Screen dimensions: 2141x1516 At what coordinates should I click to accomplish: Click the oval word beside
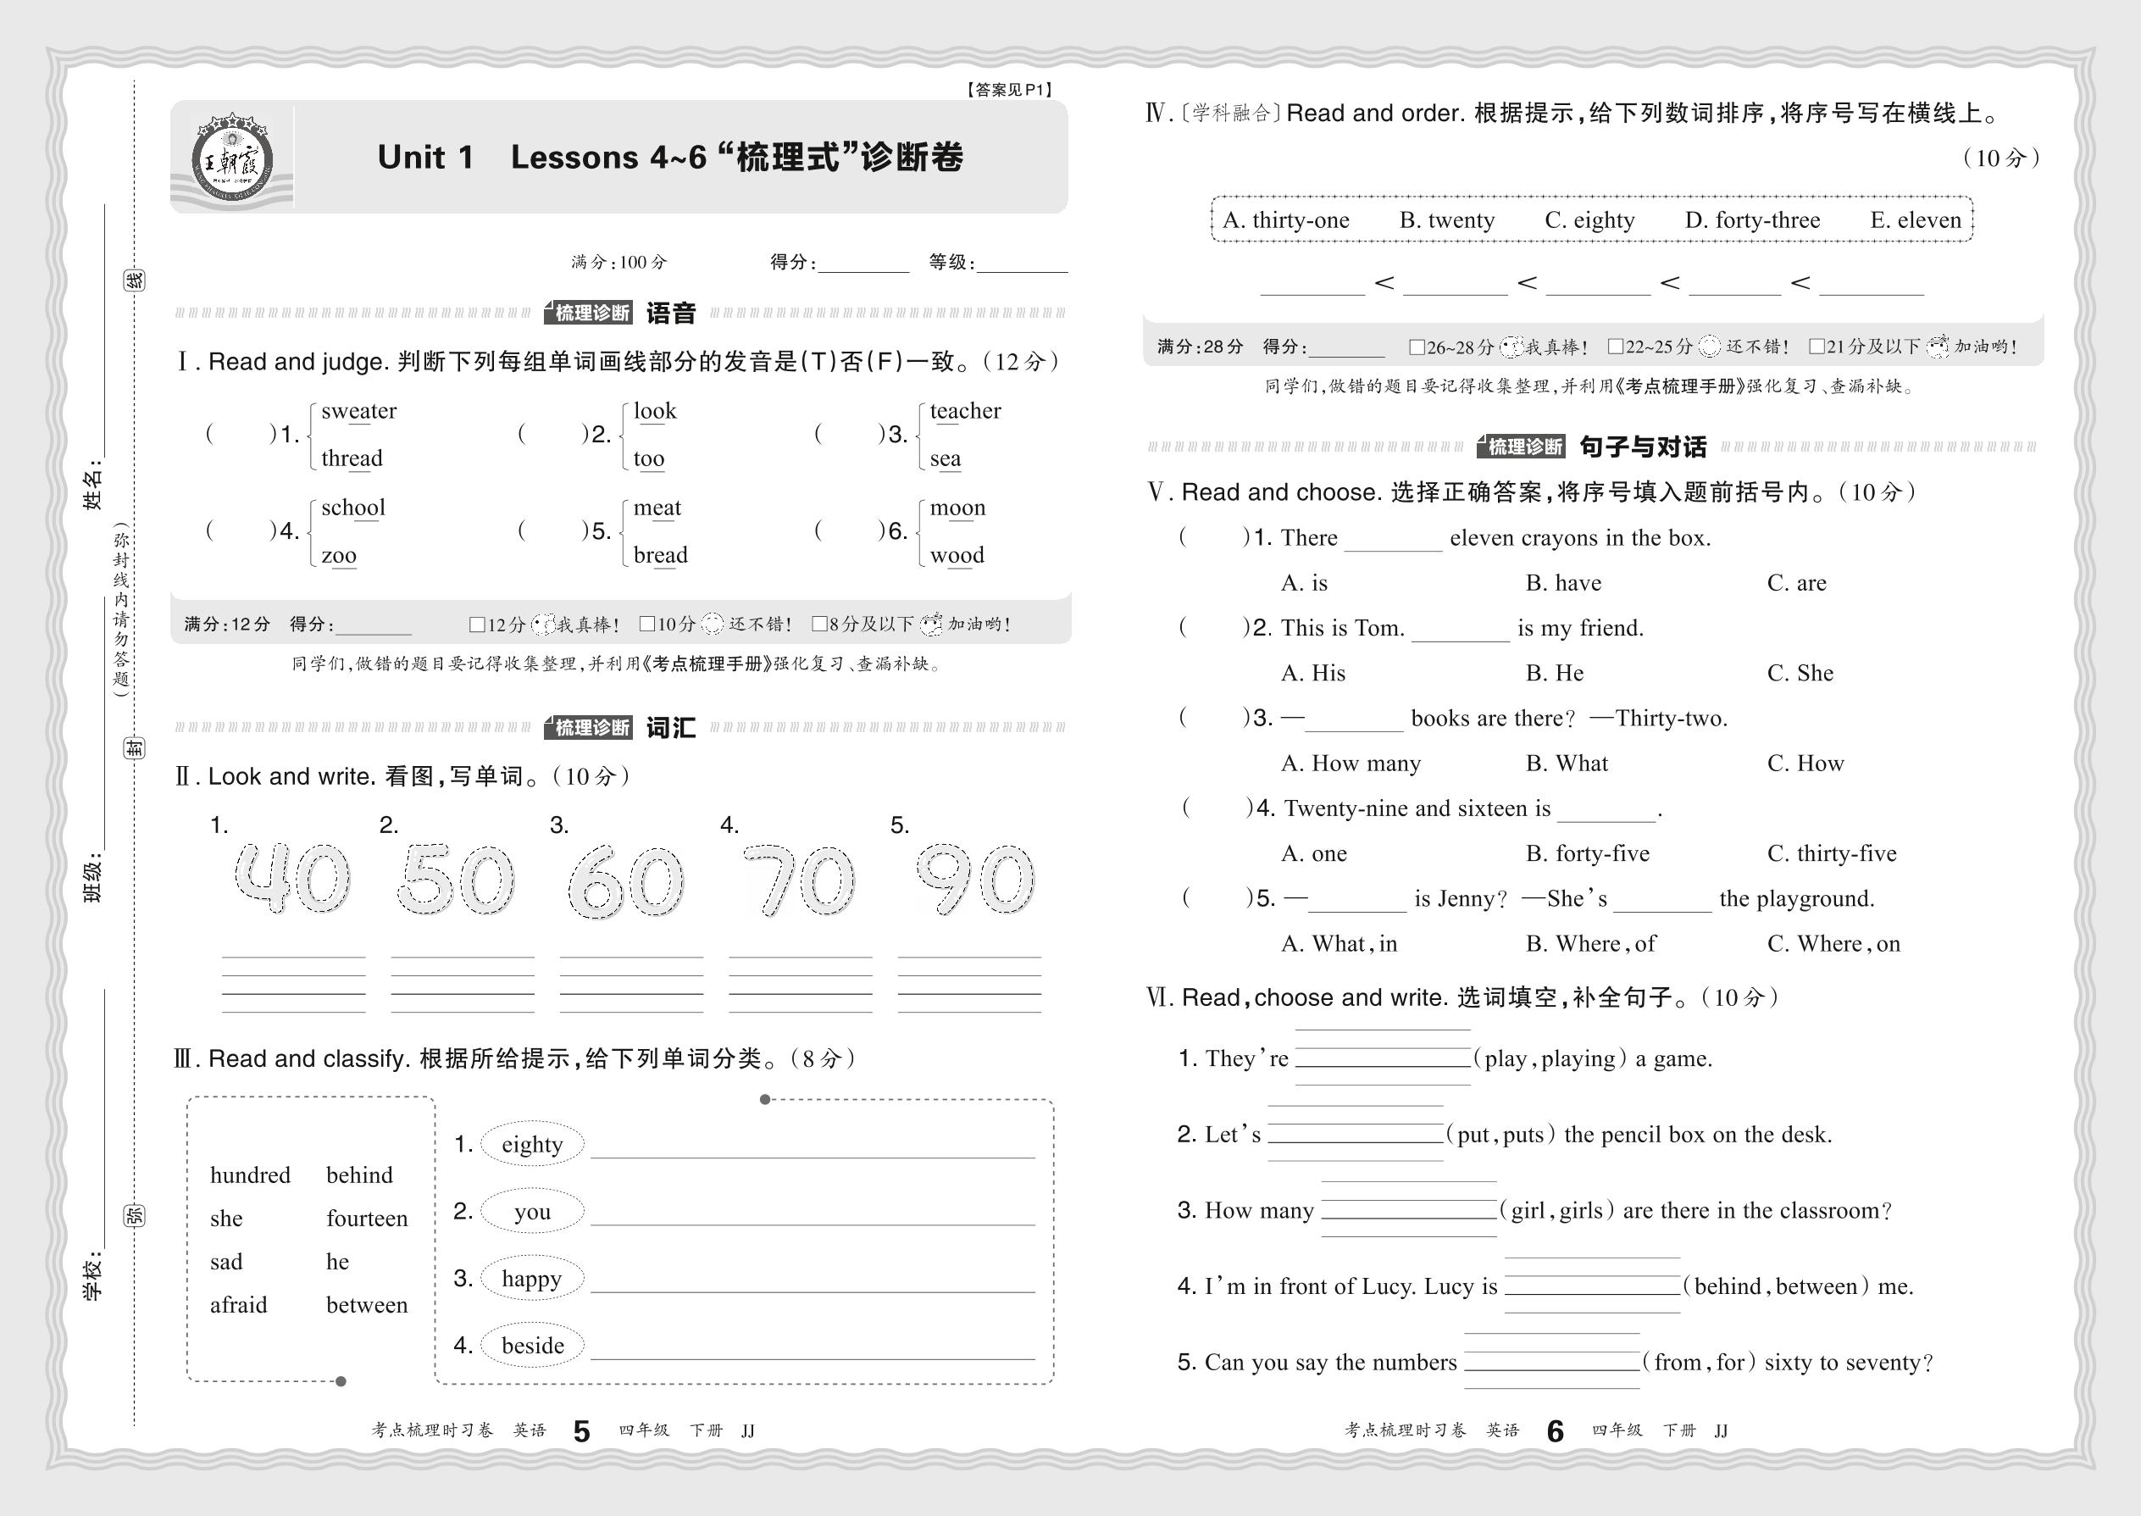coord(532,1345)
